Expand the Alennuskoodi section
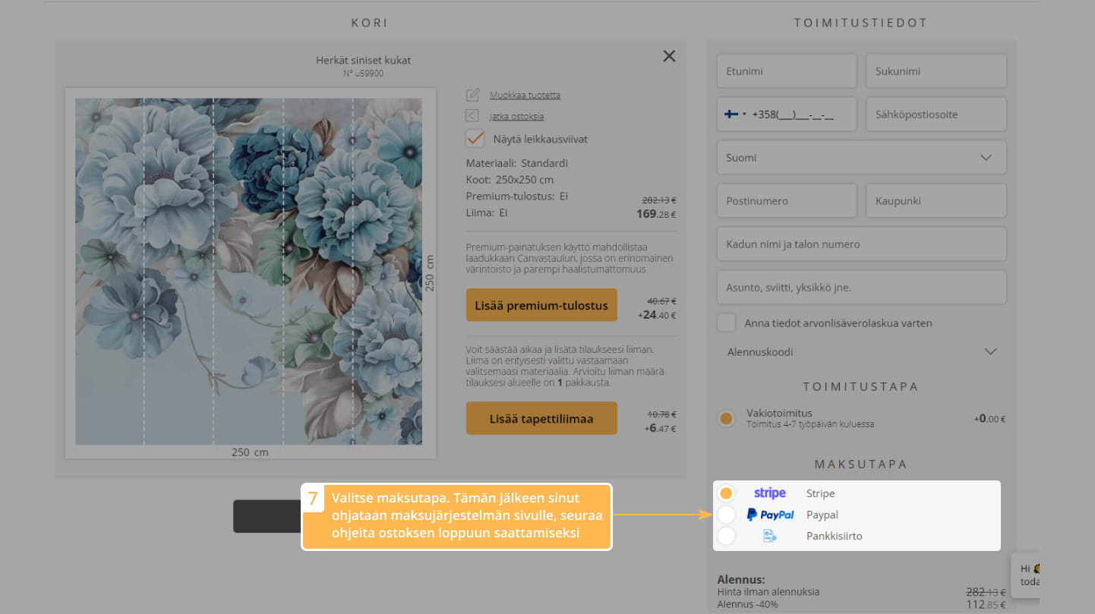This screenshot has width=1095, height=614. tap(861, 352)
